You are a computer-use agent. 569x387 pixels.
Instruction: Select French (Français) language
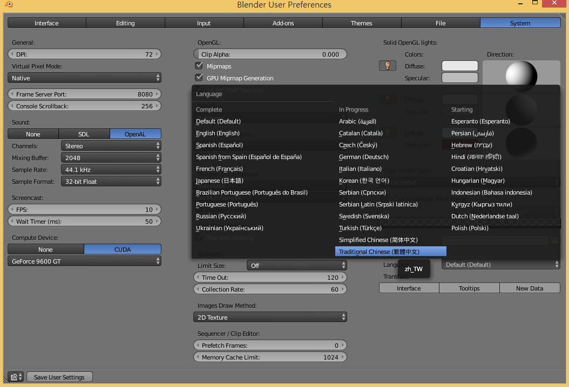click(263, 169)
